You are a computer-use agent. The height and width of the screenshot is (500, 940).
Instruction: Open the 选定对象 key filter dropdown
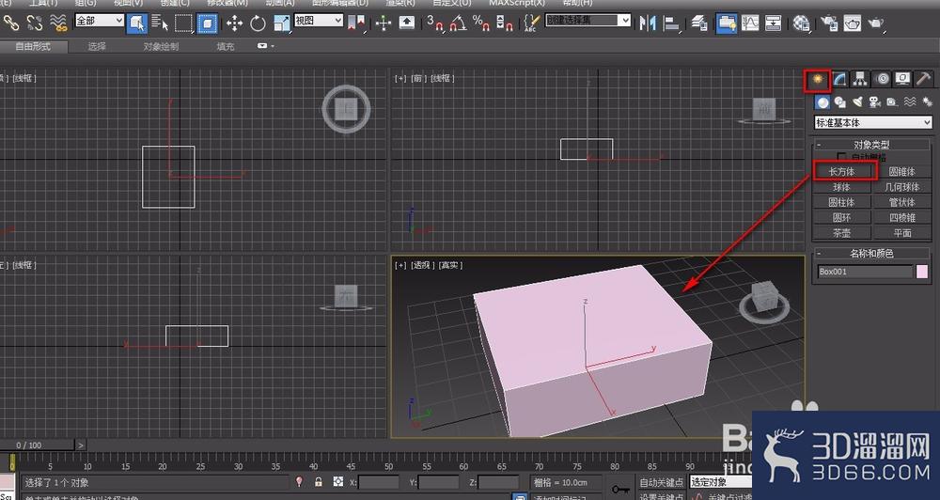721,482
